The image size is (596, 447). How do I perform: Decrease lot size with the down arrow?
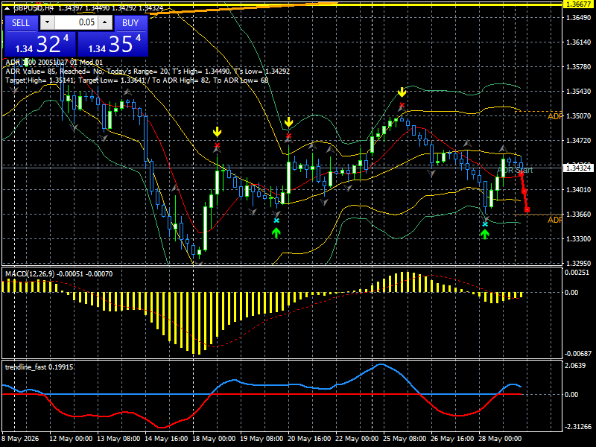(x=47, y=23)
